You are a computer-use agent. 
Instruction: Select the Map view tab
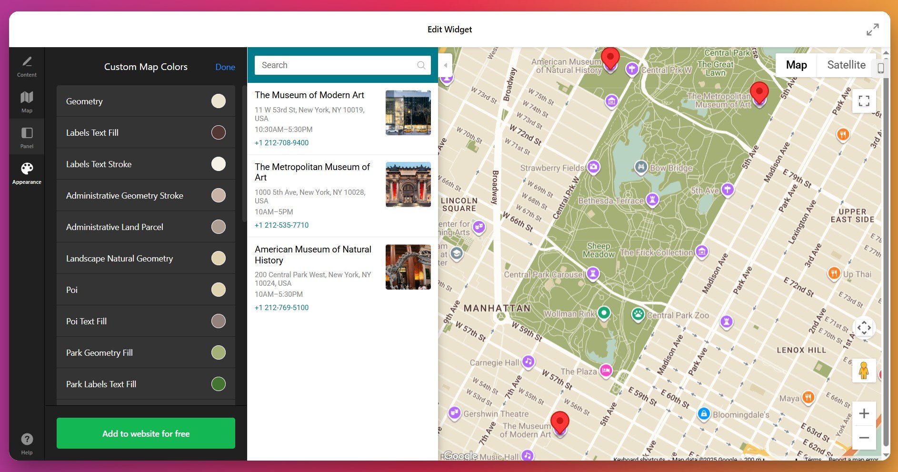pos(796,65)
